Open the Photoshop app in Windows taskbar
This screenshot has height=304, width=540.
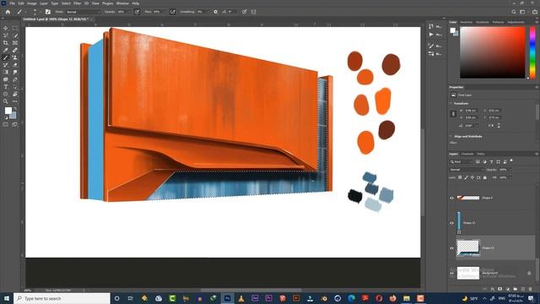pos(227,298)
